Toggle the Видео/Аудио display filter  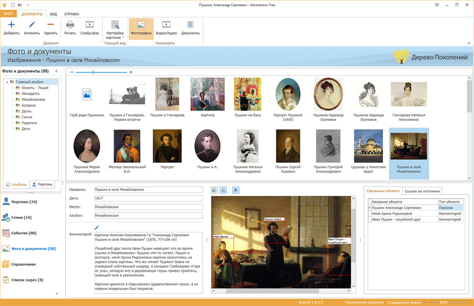pos(166,29)
